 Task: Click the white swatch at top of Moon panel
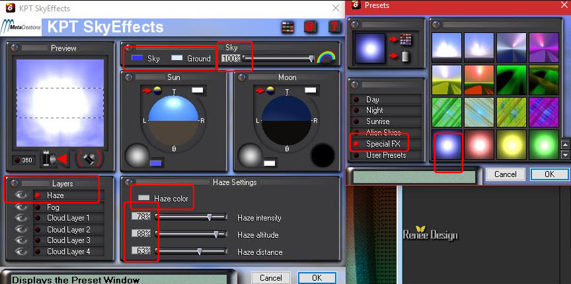point(310,90)
